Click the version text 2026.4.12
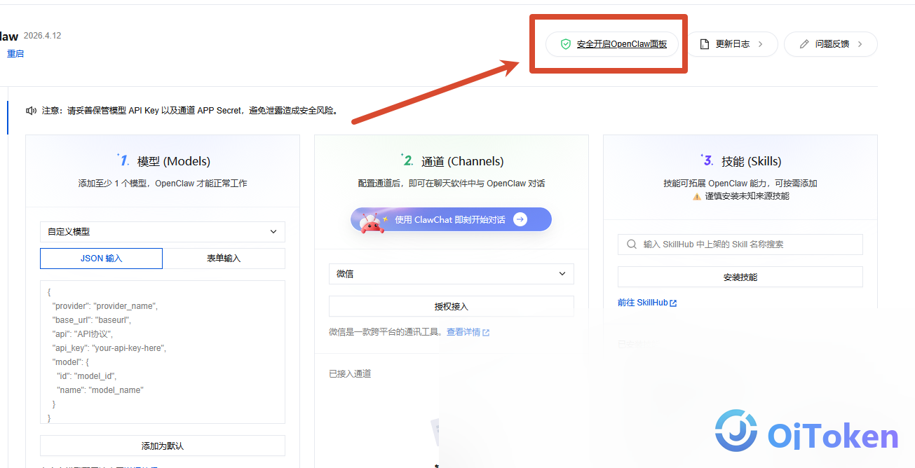Image resolution: width=915 pixels, height=468 pixels. click(x=42, y=36)
